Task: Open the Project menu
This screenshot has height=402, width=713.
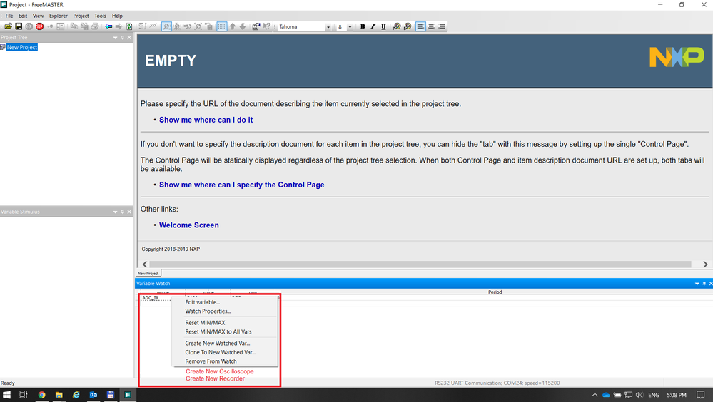Action: pyautogui.click(x=81, y=16)
